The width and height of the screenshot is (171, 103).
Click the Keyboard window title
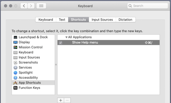85,6
